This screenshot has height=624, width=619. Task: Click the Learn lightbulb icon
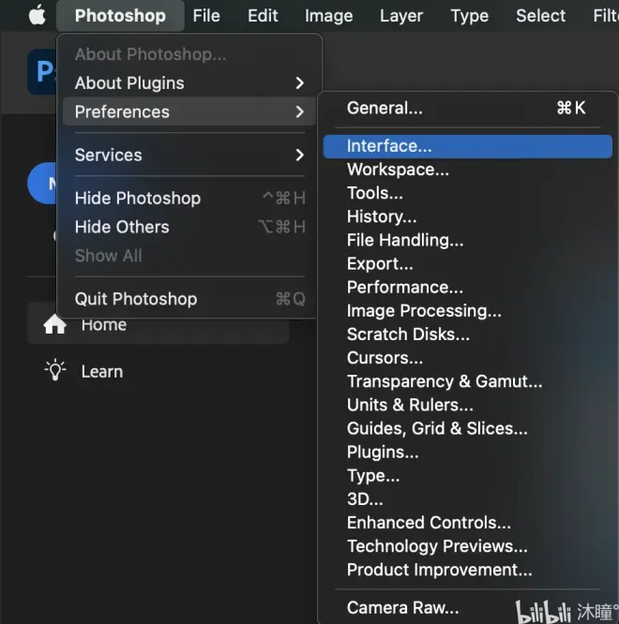[x=55, y=370]
